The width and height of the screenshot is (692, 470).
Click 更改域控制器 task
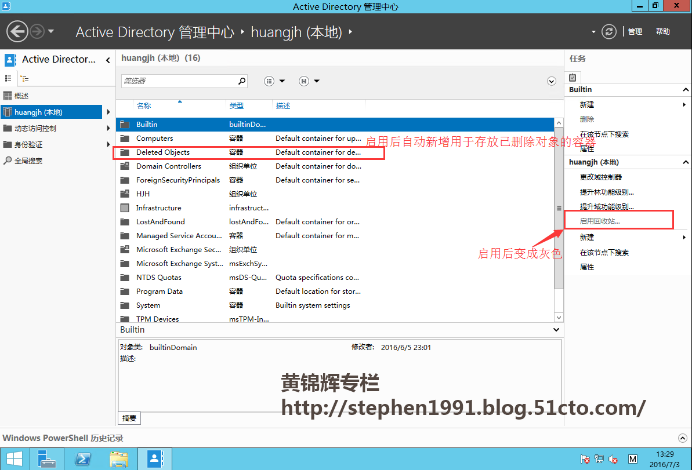pyautogui.click(x=601, y=177)
